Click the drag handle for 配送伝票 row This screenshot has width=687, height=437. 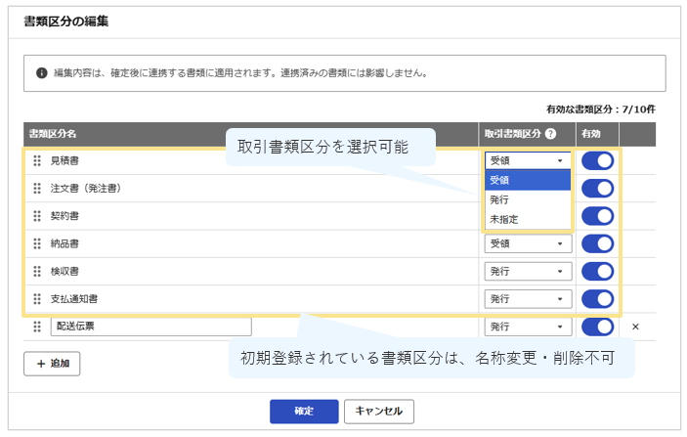click(37, 327)
